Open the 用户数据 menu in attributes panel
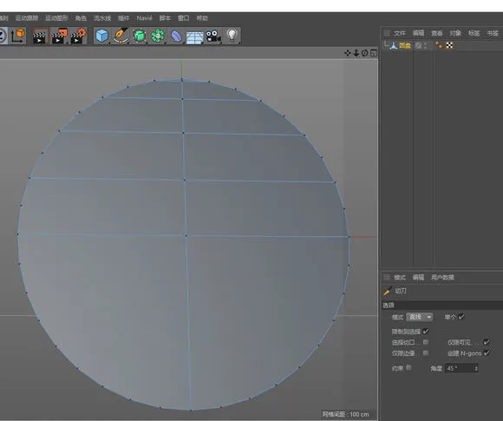503x421 pixels. pyautogui.click(x=442, y=278)
